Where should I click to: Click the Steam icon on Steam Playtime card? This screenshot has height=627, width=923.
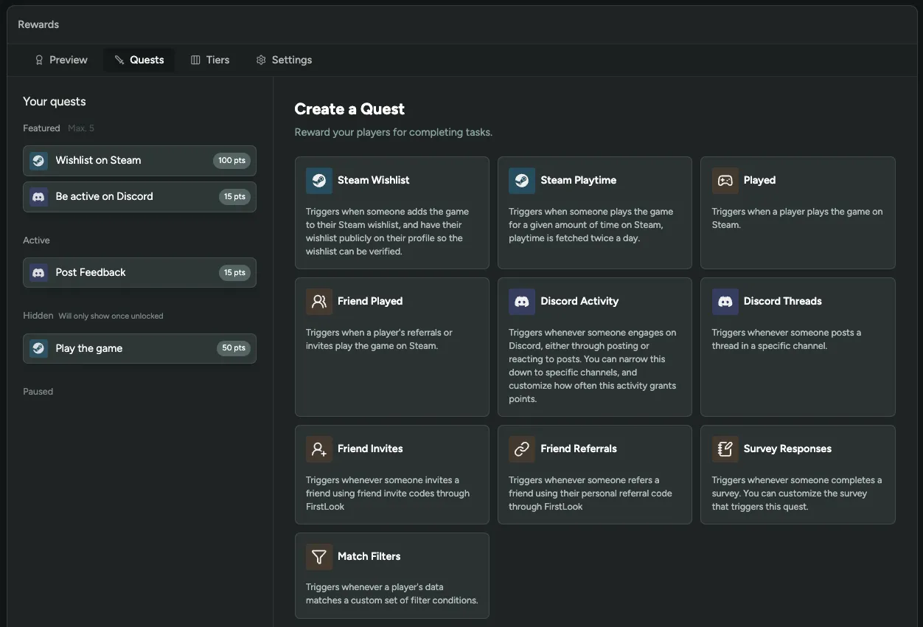tap(522, 181)
